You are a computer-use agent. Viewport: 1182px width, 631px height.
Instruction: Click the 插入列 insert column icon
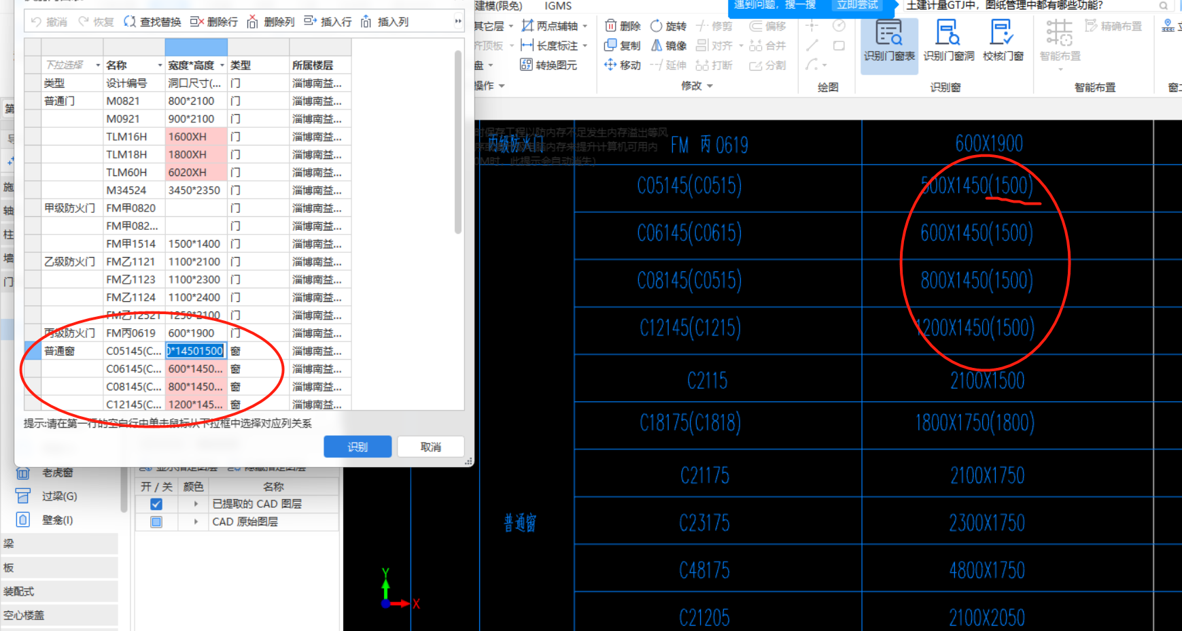click(x=366, y=22)
